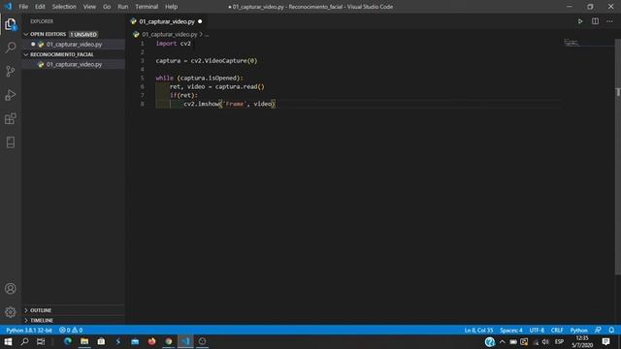Click the bottom-most view icon below Extensions

coord(11,143)
